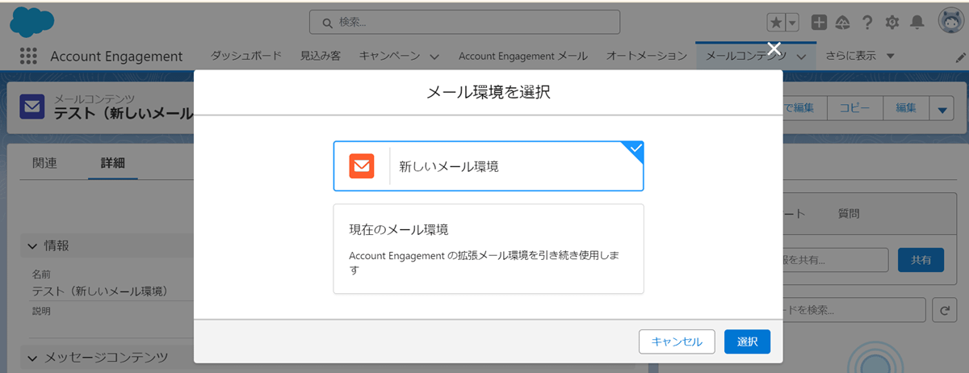Click the メール環境を選択 dialog title
The image size is (969, 373).
coord(488,93)
